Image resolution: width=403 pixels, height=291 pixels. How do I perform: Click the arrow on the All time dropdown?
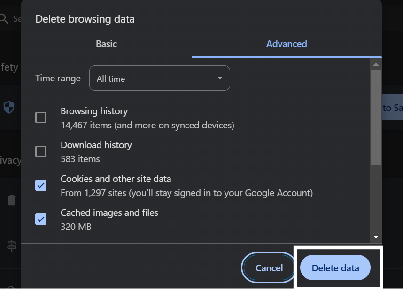(220, 78)
